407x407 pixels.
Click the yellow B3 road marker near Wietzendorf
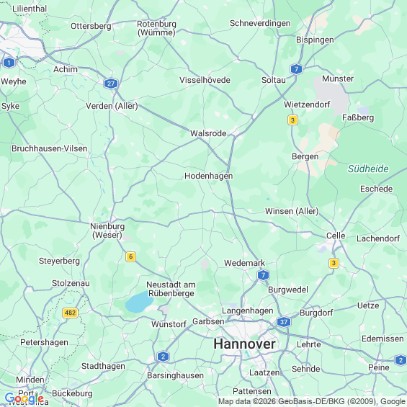coord(292,120)
